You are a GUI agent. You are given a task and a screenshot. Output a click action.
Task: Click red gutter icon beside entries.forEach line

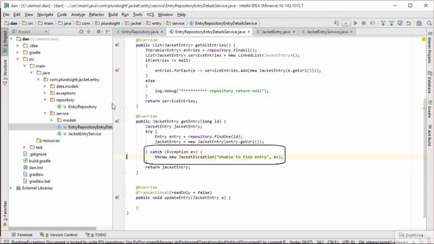(117, 70)
